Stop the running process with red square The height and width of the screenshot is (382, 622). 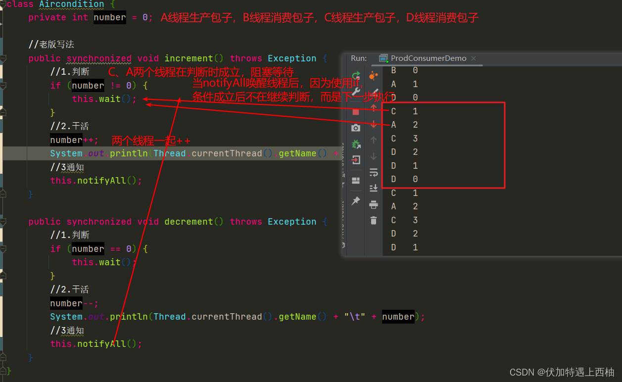click(x=355, y=112)
